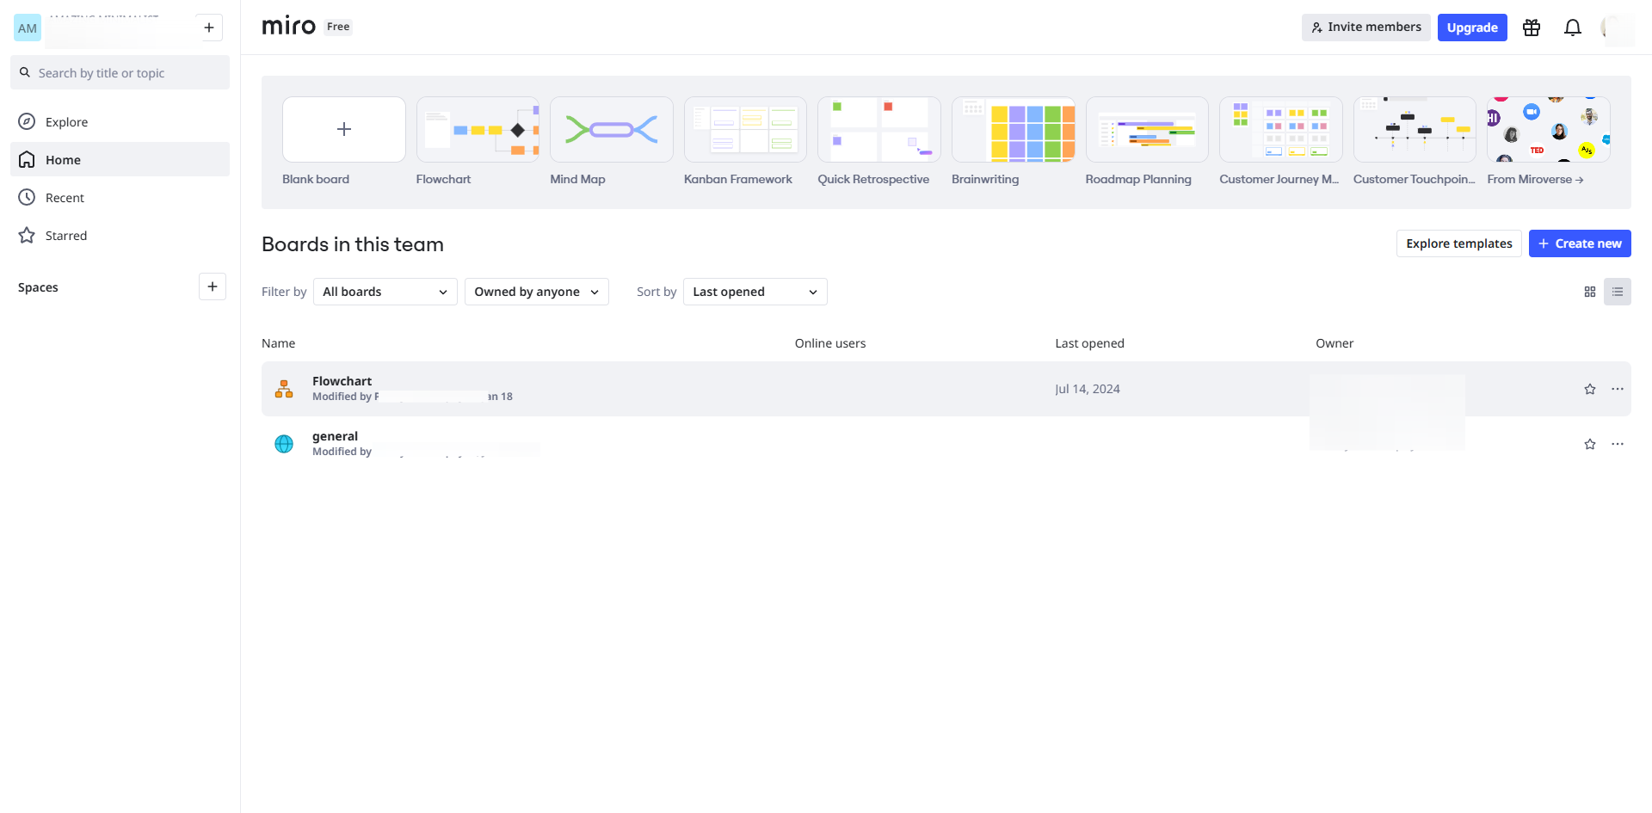Go to Explore in sidebar

(x=120, y=121)
